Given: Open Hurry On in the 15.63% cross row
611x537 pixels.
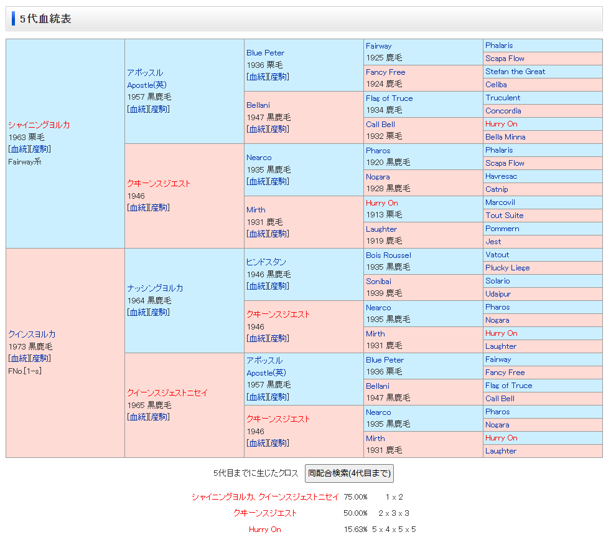Looking at the screenshot, I should tap(265, 529).
